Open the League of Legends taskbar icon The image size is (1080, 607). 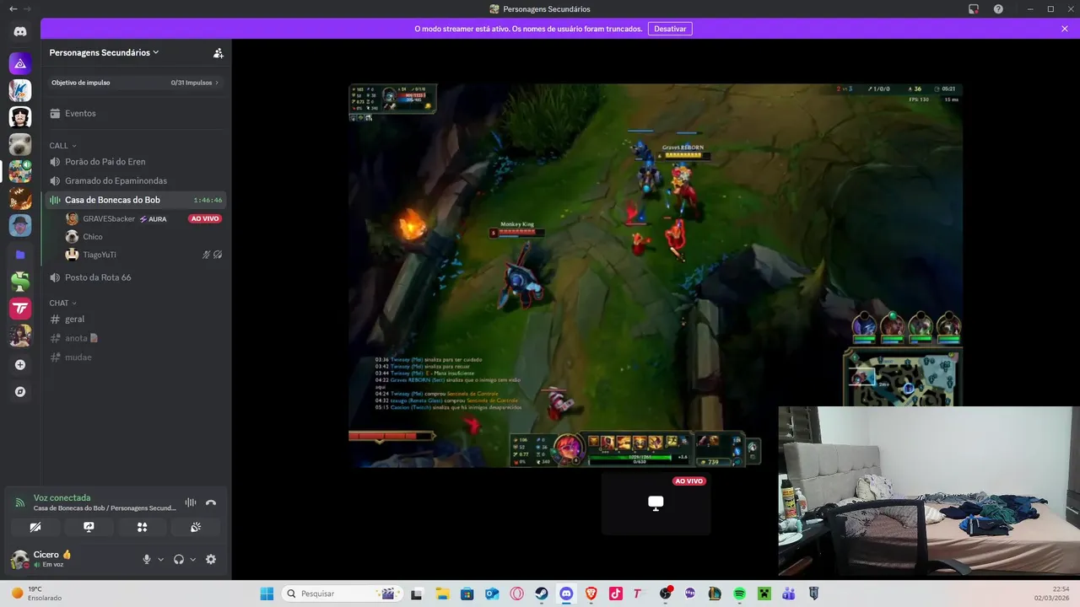pyautogui.click(x=715, y=594)
